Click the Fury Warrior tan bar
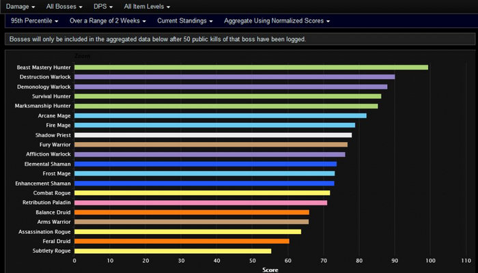Screen dimensions: 478x273 point(210,145)
